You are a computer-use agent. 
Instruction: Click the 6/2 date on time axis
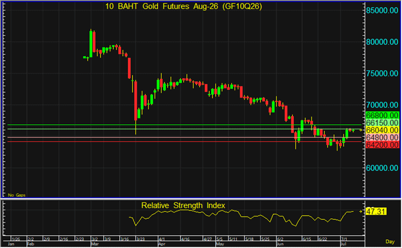280,239
